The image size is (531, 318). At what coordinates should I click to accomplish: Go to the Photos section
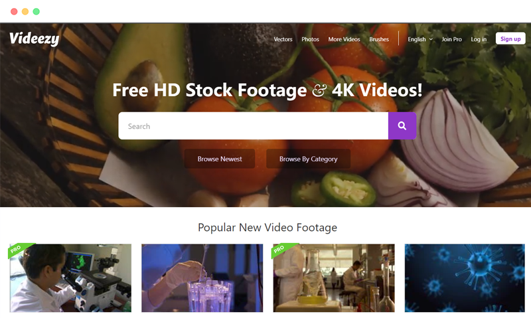point(310,39)
